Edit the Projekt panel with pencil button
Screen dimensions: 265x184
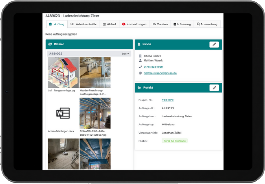click(x=214, y=88)
